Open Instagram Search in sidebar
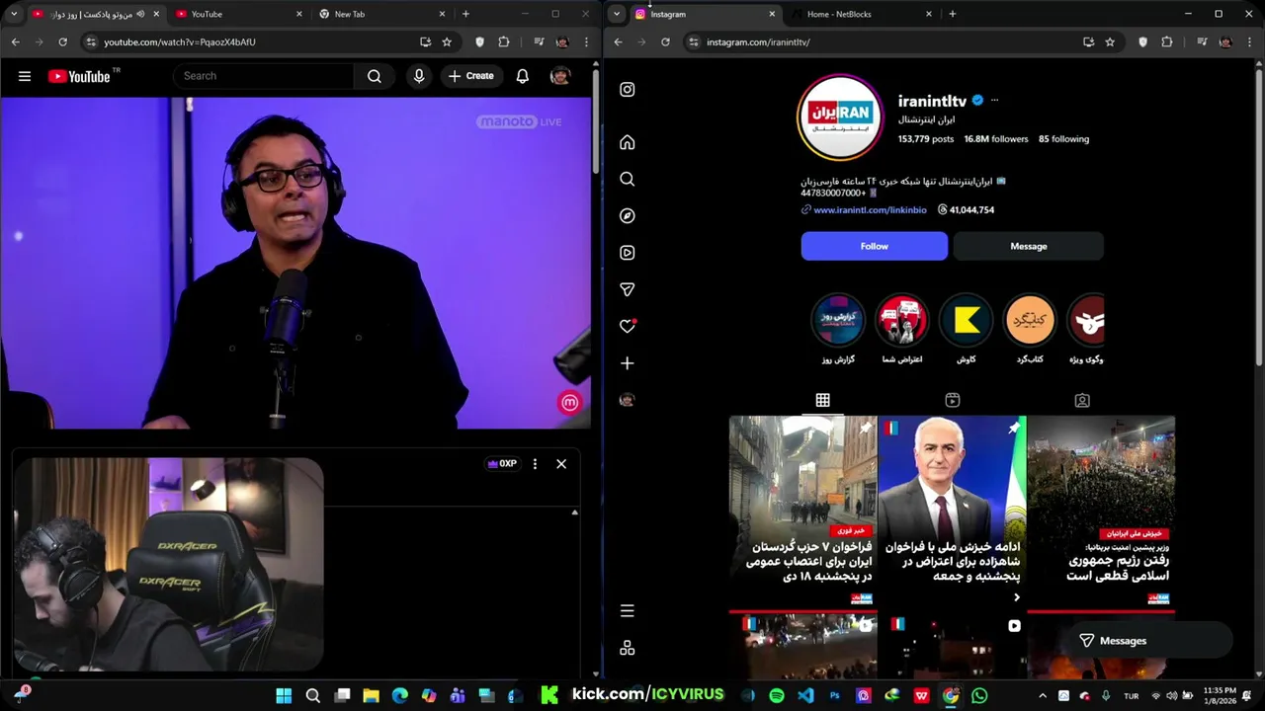The height and width of the screenshot is (711, 1265). 627,180
